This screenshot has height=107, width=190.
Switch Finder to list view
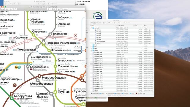pos(94,23)
